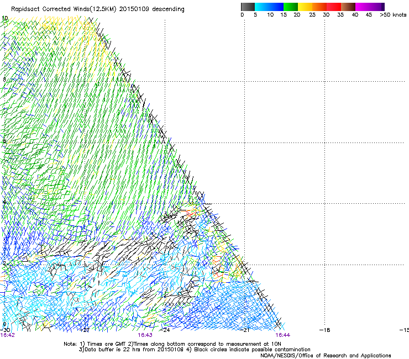Click the time label '16:44'

[283, 335]
